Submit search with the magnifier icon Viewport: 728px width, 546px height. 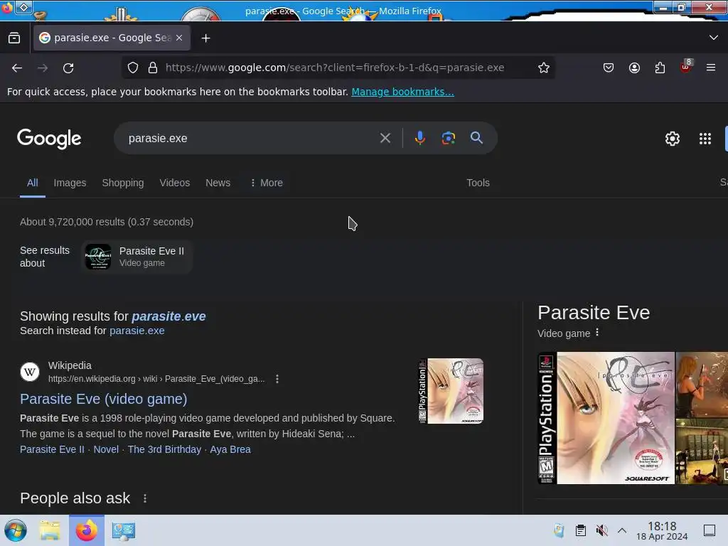click(476, 137)
